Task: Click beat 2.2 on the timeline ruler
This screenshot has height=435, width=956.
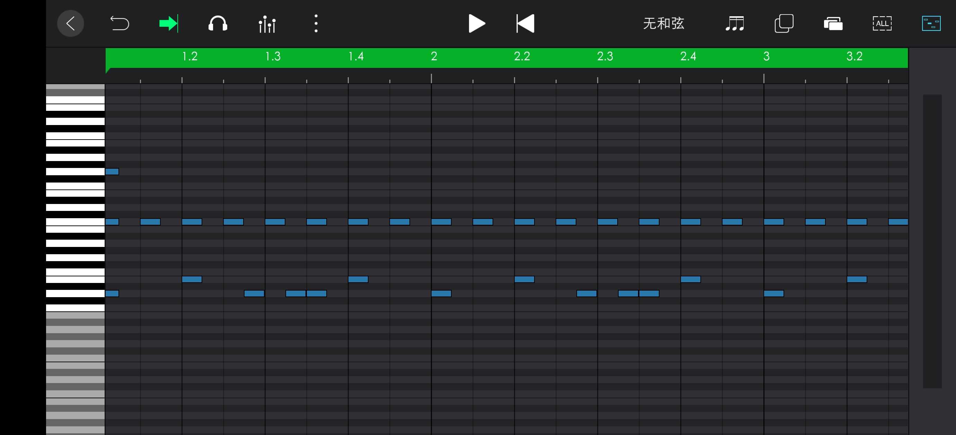Action: pyautogui.click(x=522, y=56)
